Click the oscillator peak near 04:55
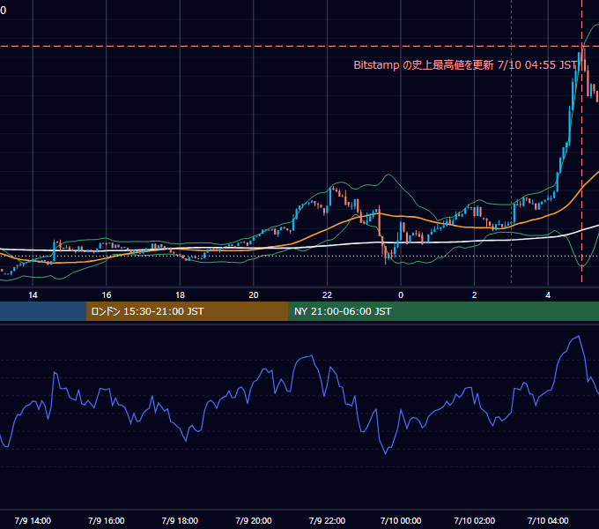This screenshot has width=599, height=529. click(x=579, y=337)
